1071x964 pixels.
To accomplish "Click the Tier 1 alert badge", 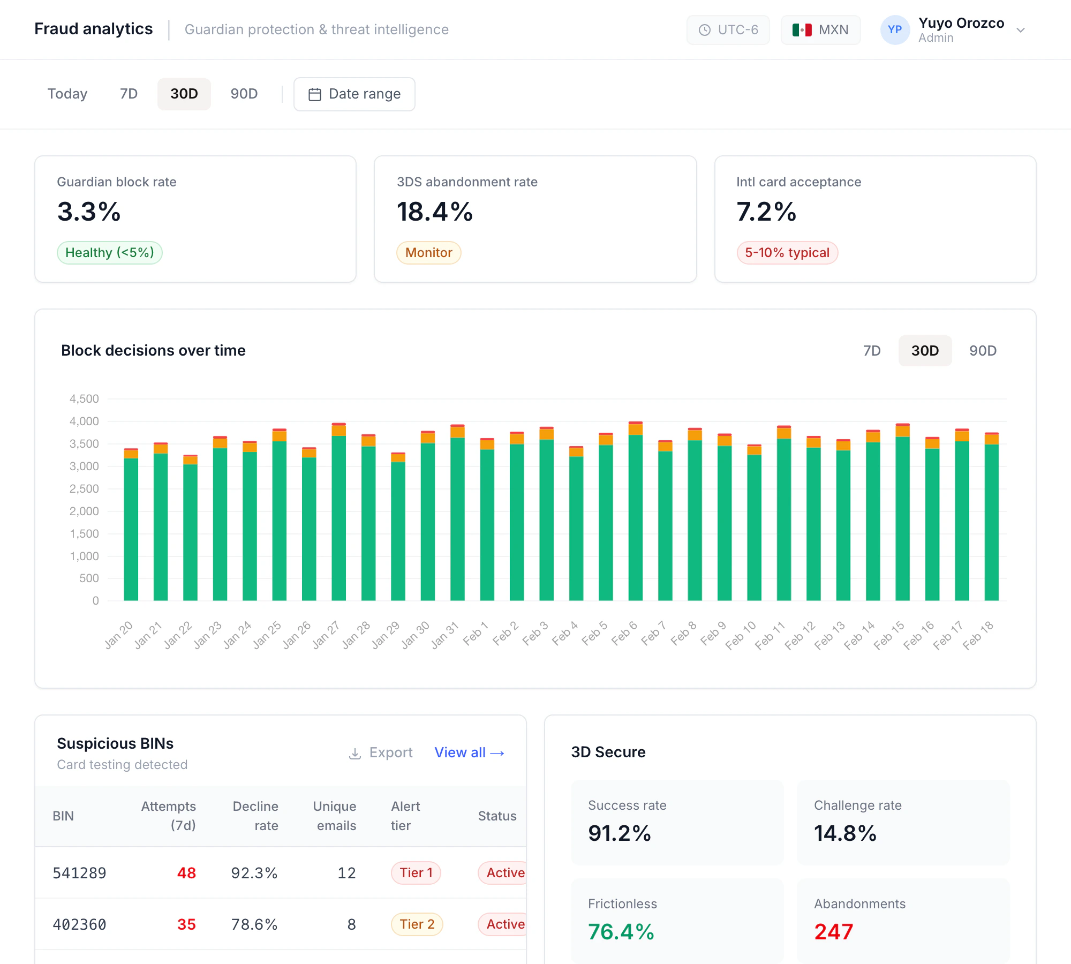I will tap(416, 873).
